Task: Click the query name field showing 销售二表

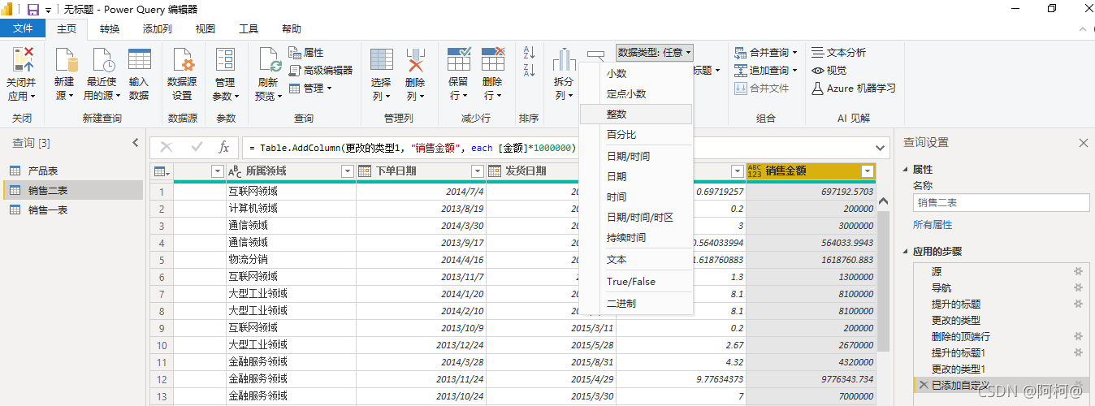Action: click(1001, 203)
